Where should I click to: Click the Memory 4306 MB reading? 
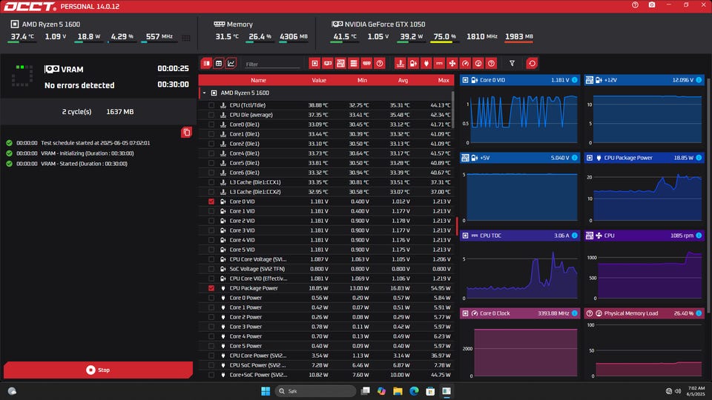tap(294, 37)
